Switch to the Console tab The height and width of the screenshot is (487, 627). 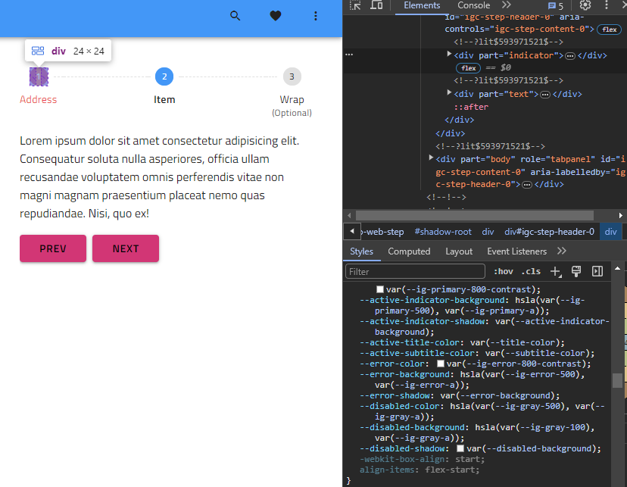click(x=473, y=5)
